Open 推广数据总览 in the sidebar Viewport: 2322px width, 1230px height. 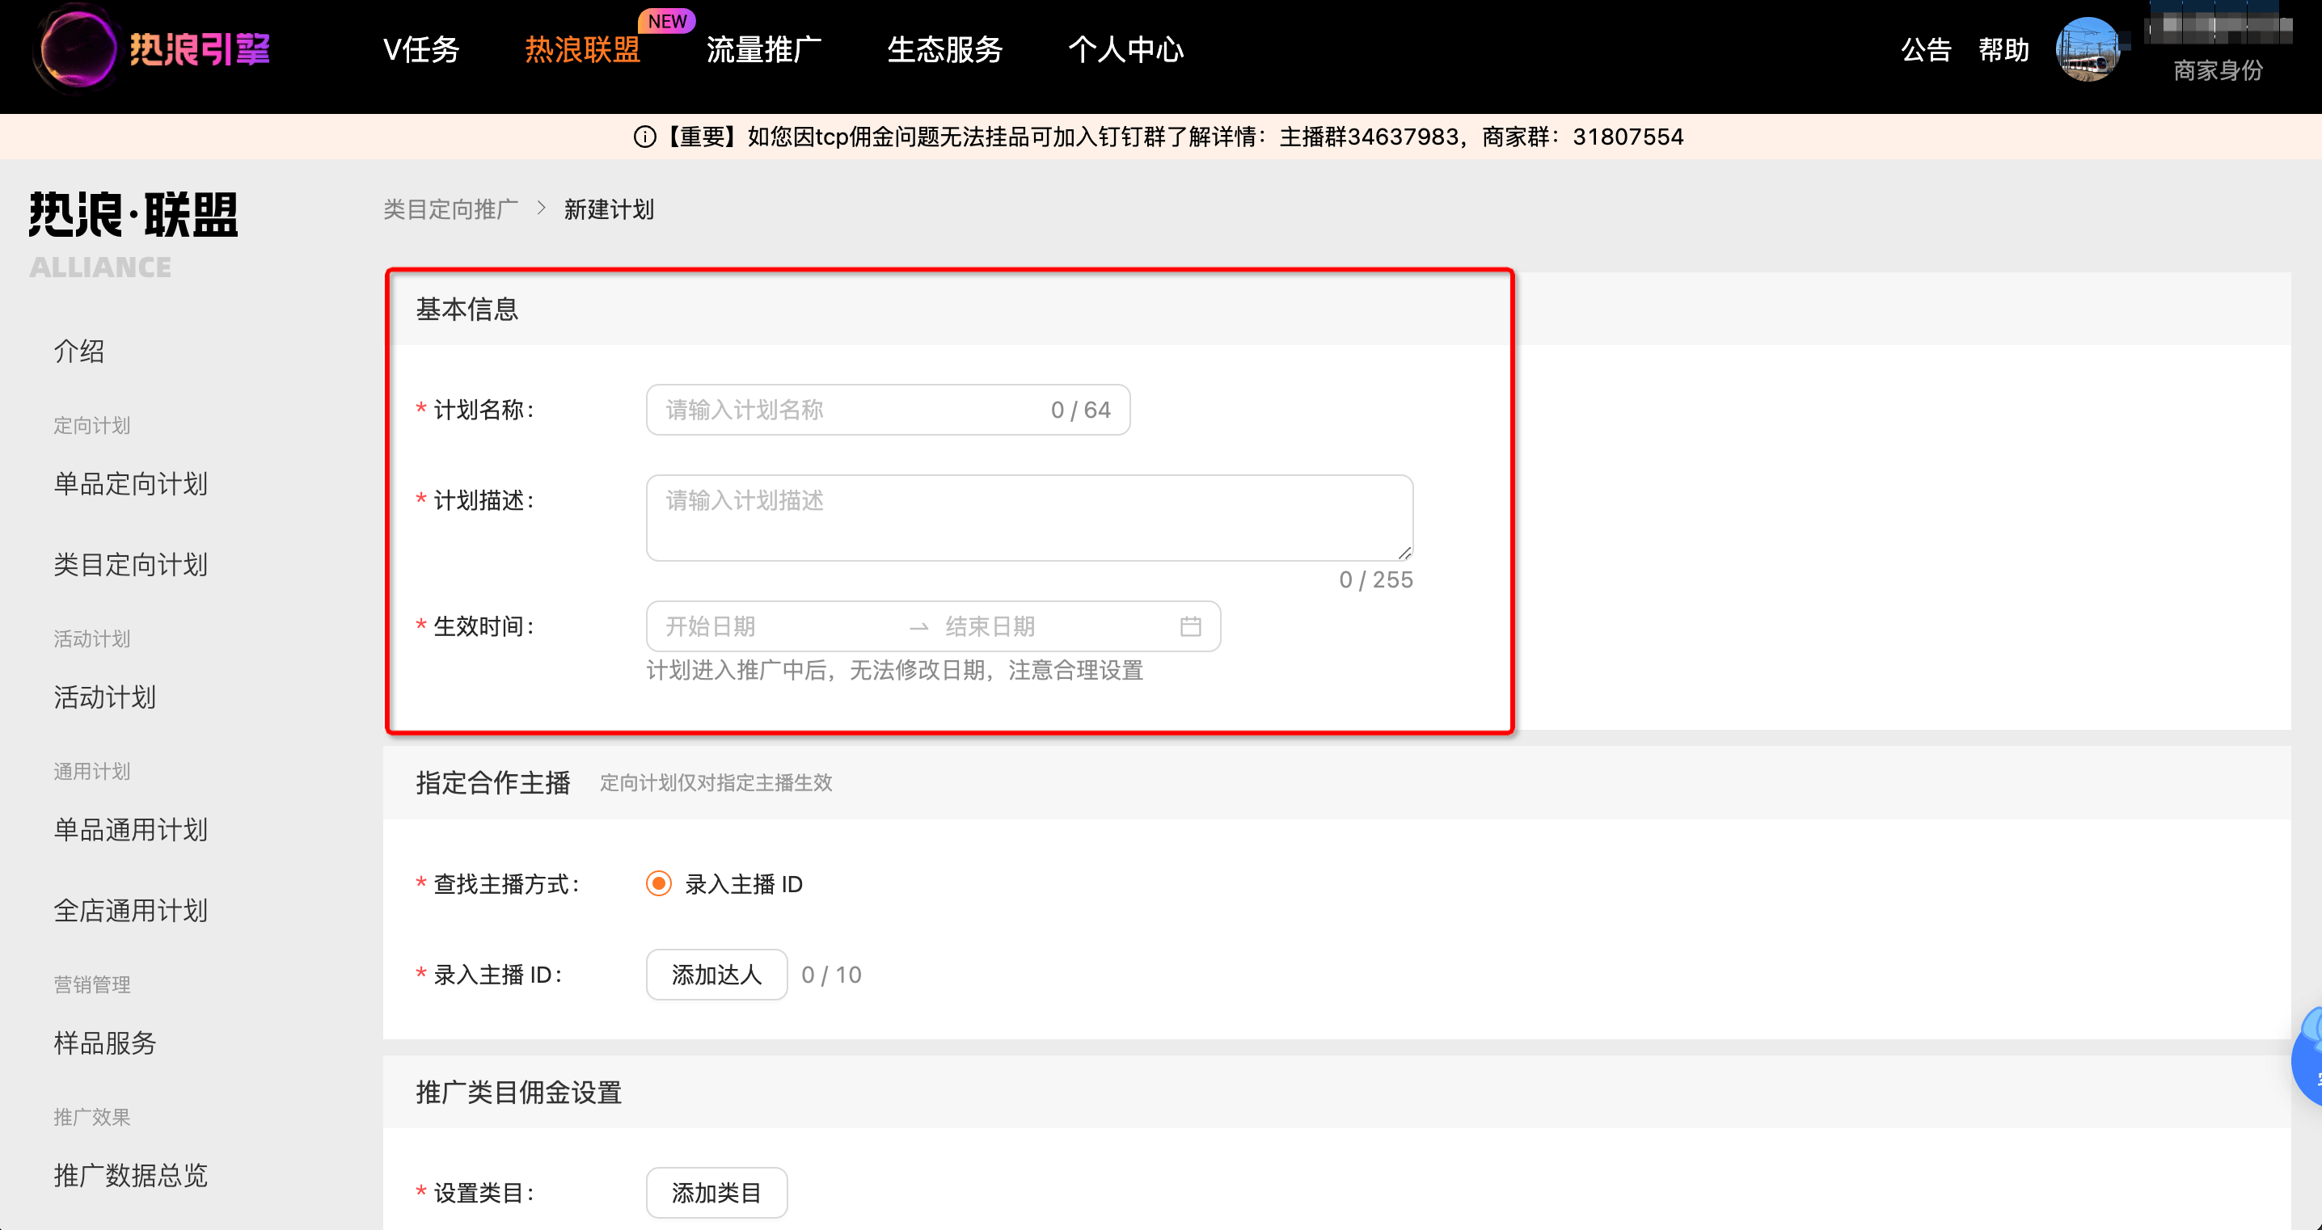[131, 1176]
